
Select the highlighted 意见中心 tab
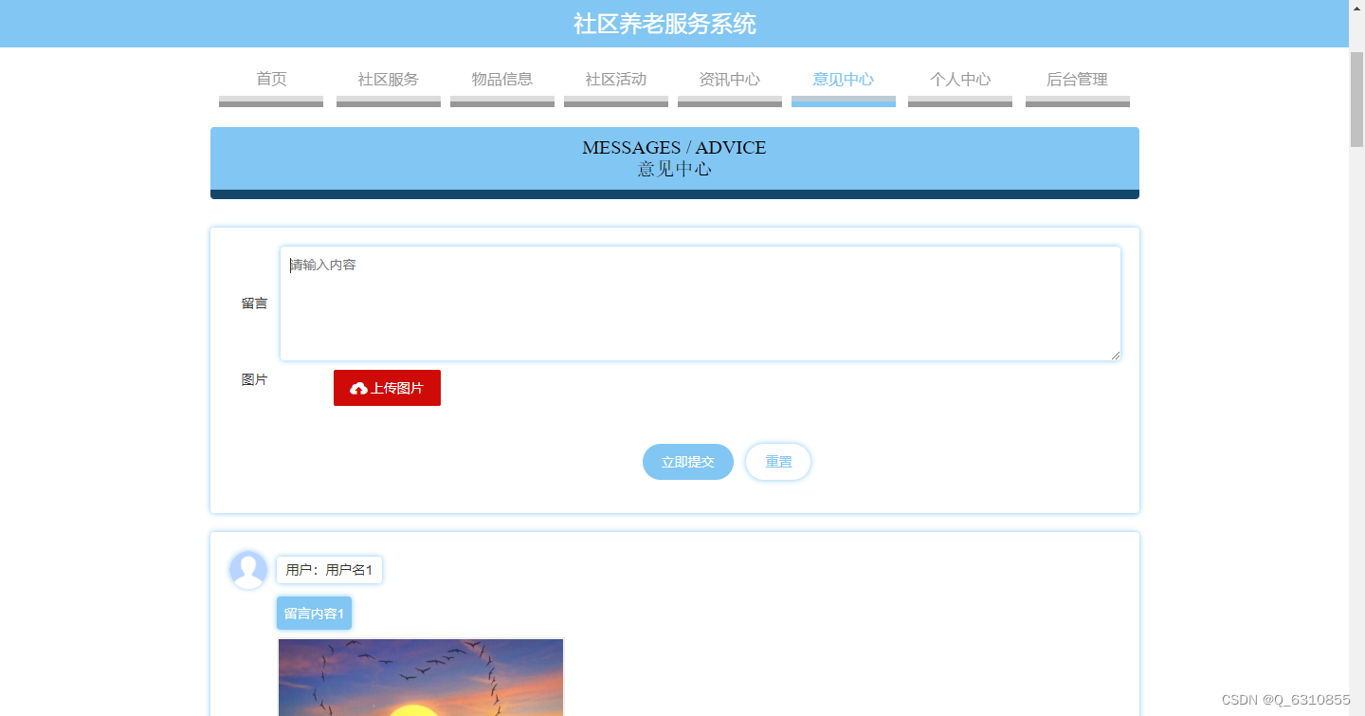click(x=843, y=80)
